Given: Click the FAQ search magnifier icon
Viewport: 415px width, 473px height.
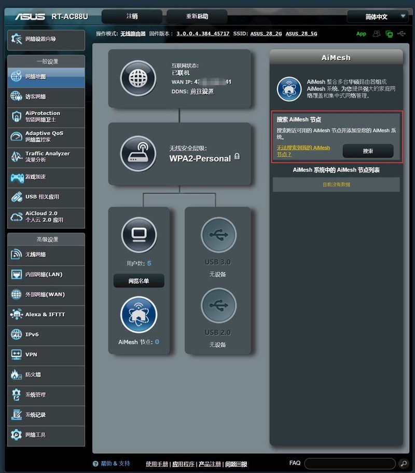Looking at the screenshot, I should [x=403, y=463].
